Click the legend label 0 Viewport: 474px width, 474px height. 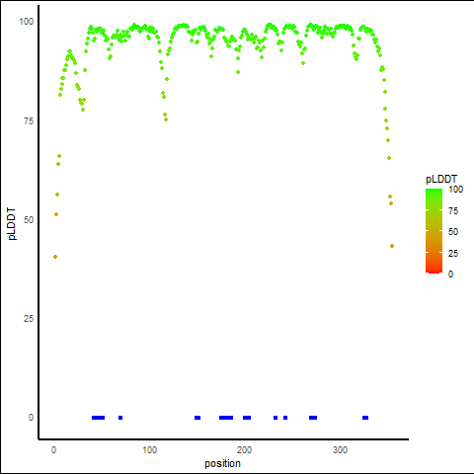coord(450,275)
